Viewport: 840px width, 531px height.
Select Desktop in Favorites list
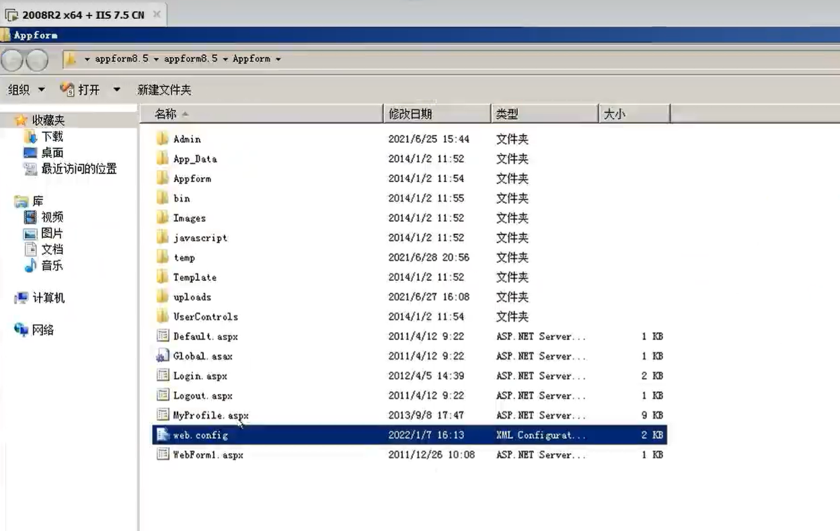point(52,153)
